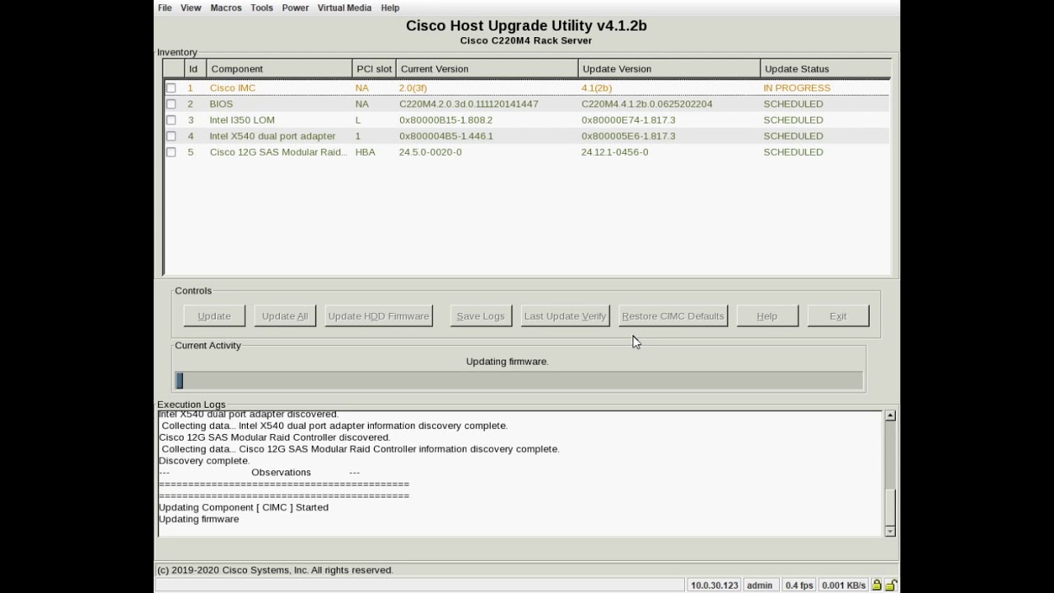Select the Intel I350 LOM component name
This screenshot has width=1054, height=593.
[x=242, y=120]
